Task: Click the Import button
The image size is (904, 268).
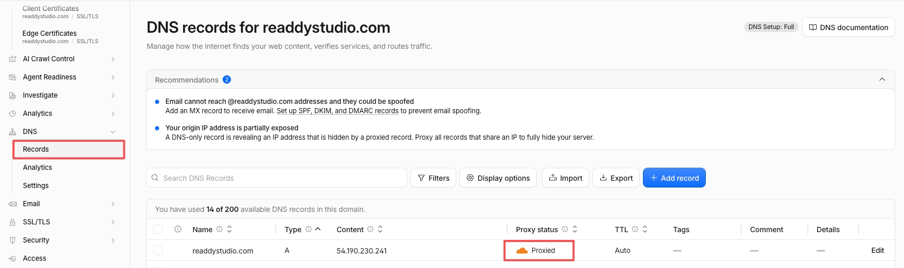Action: 565,178
